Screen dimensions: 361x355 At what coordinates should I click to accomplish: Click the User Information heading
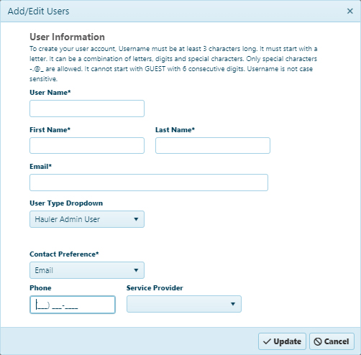tap(67, 37)
